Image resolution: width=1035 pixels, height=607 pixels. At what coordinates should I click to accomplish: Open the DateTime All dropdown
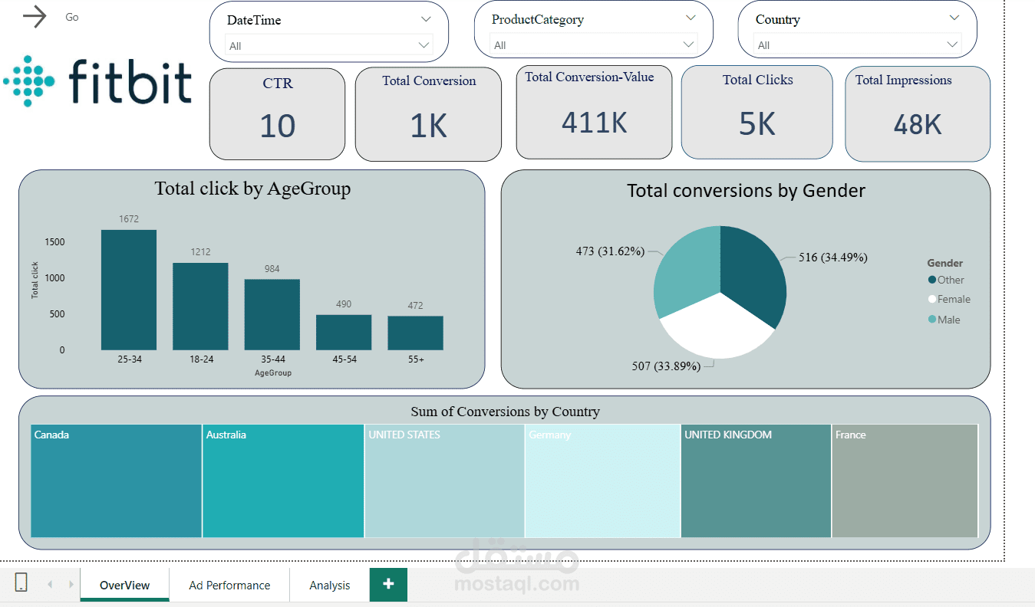pos(328,46)
